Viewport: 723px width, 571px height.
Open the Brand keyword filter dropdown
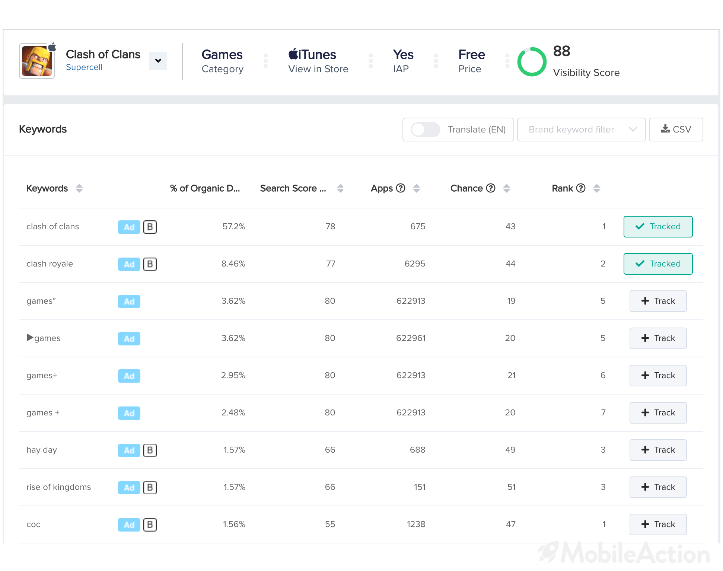click(581, 130)
